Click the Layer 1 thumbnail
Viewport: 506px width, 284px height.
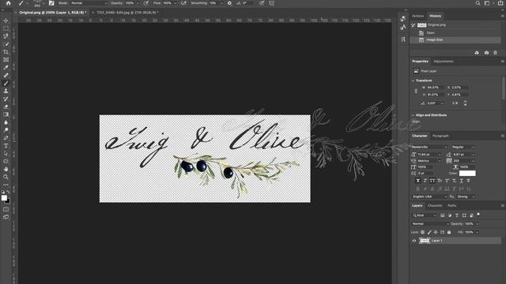(x=425, y=241)
